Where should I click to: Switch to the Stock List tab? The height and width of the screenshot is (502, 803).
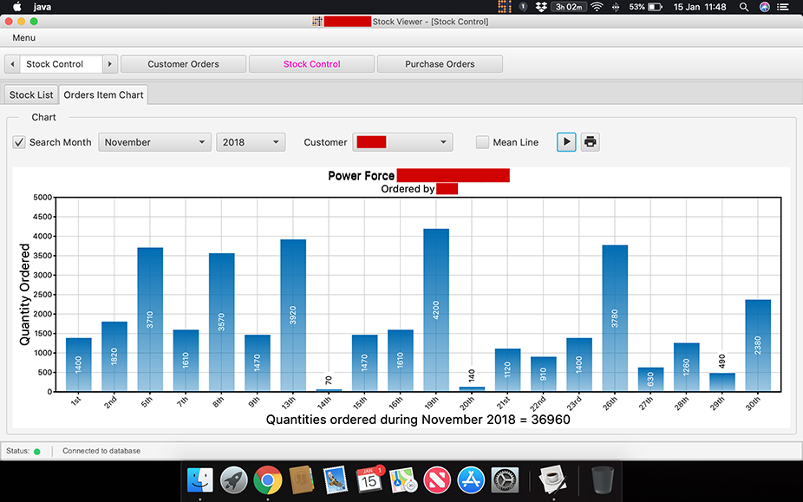[x=30, y=95]
